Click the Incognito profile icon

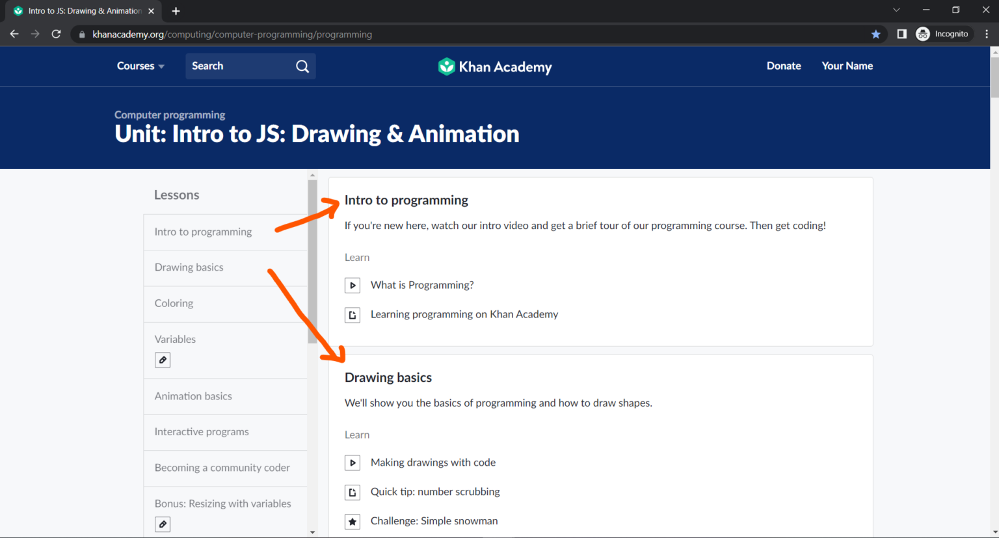[x=923, y=33]
